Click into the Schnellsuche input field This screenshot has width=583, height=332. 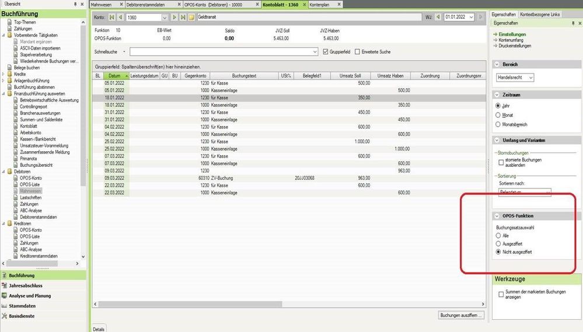223,51
